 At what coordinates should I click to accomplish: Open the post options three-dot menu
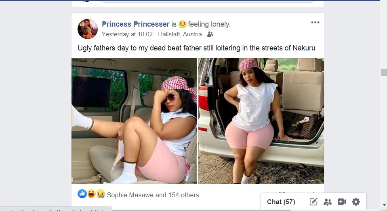(315, 23)
